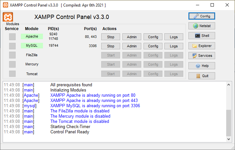
Task: Click the FileZilla module name
Action: (32, 55)
